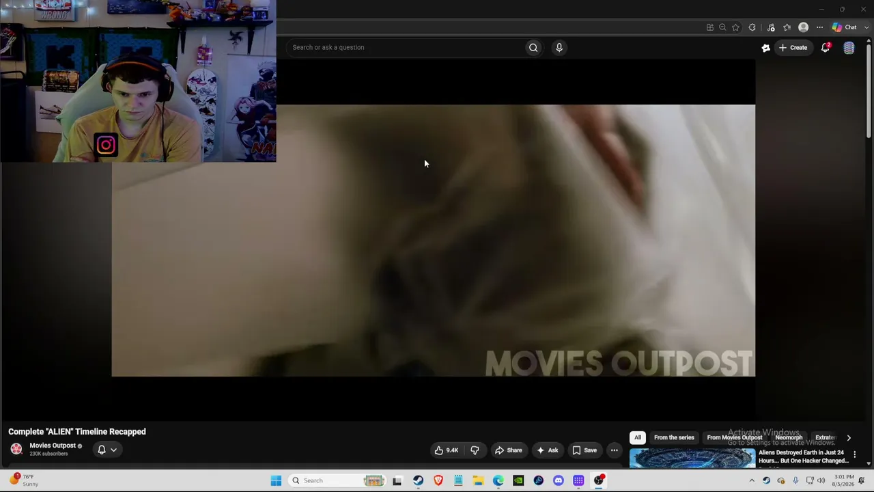Open options for Aliens Destroyed Earth video
Viewport: 874px width, 492px height.
(x=854, y=454)
